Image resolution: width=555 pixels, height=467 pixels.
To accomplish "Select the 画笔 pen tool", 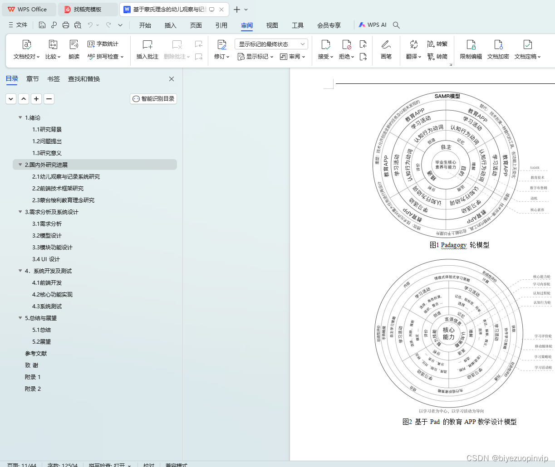I will tap(386, 50).
